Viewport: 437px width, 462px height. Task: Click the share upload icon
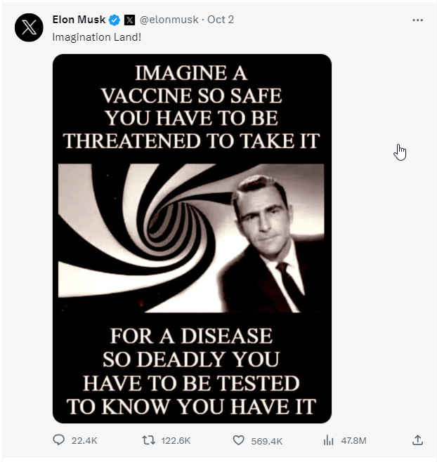tap(417, 440)
